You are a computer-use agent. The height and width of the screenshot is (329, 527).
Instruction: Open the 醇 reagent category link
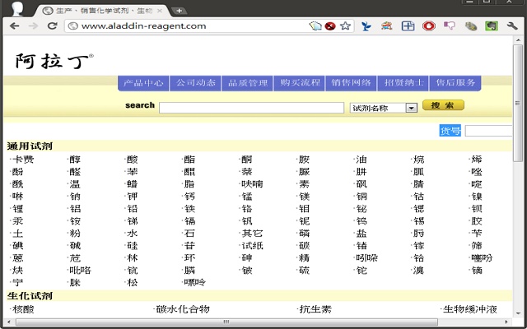75,160
